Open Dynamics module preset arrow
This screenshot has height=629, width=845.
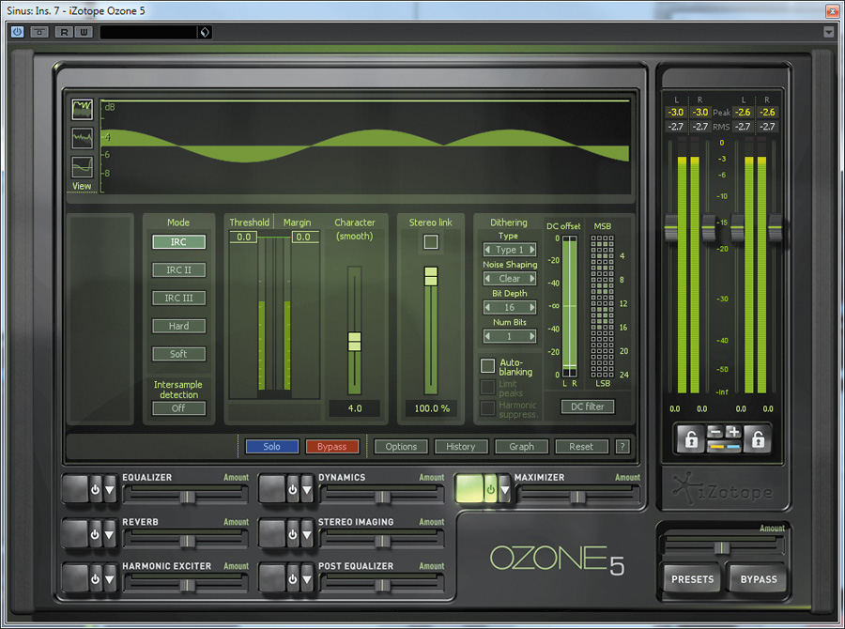(x=307, y=489)
